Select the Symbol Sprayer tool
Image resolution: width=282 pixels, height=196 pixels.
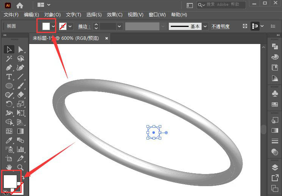point(9,149)
